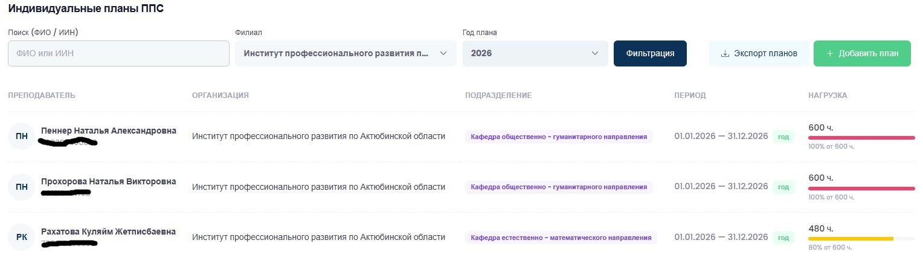Image resolution: width=923 pixels, height=272 pixels.
Task: Click the 80% от 600 ч. label
Action: pos(831,248)
